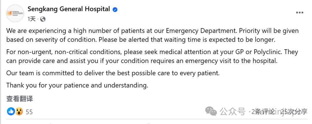312x124 pixels.
Task: Open the post's three-dot options menu
Action: tap(300, 13)
